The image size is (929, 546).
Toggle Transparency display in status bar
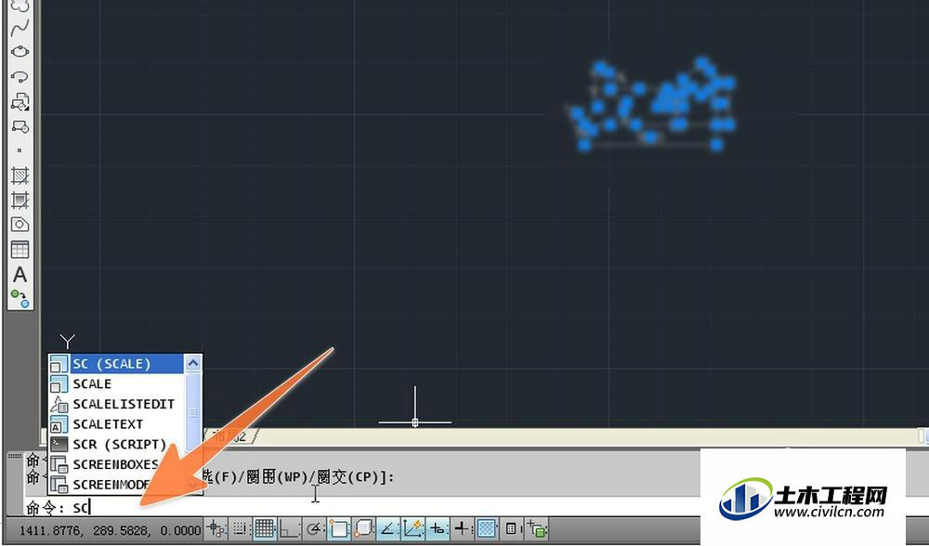click(487, 528)
